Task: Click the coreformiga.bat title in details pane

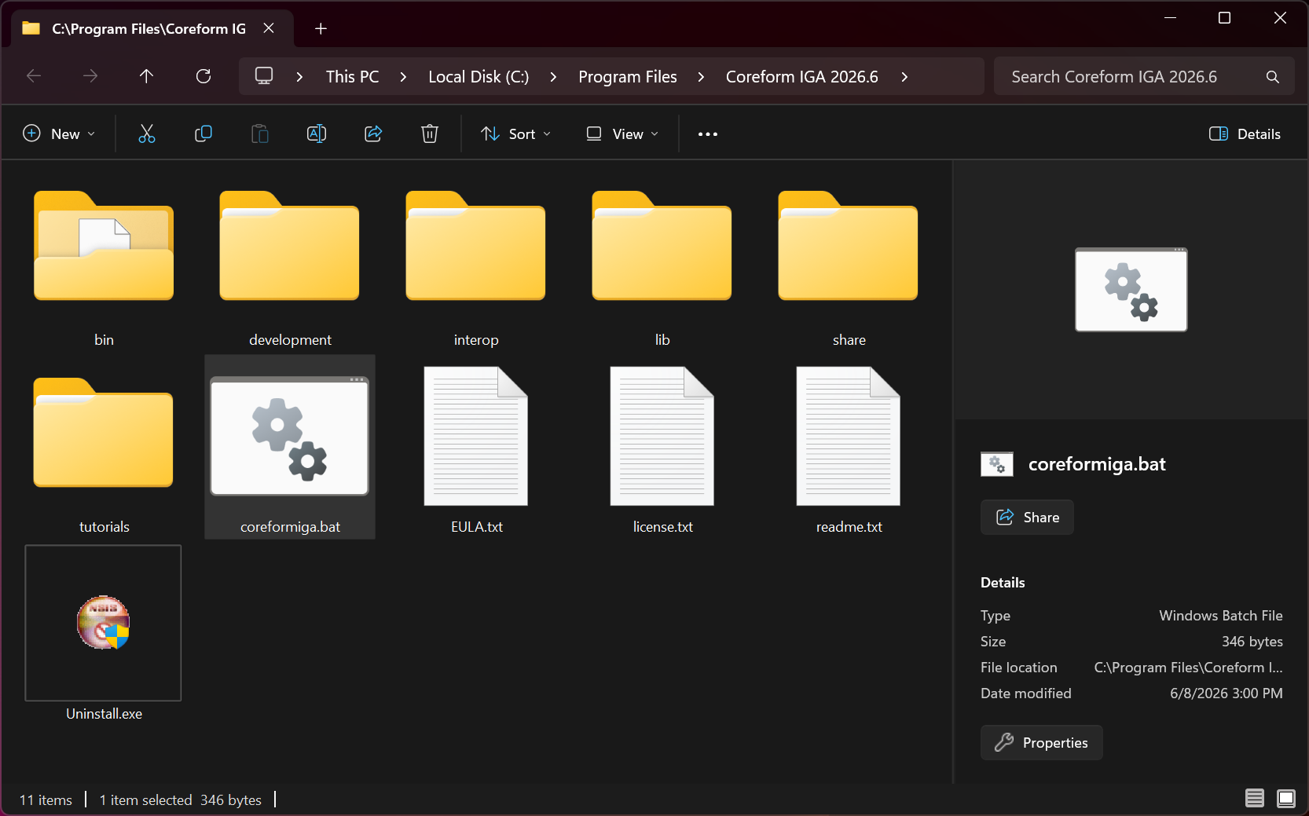Action: tap(1097, 464)
